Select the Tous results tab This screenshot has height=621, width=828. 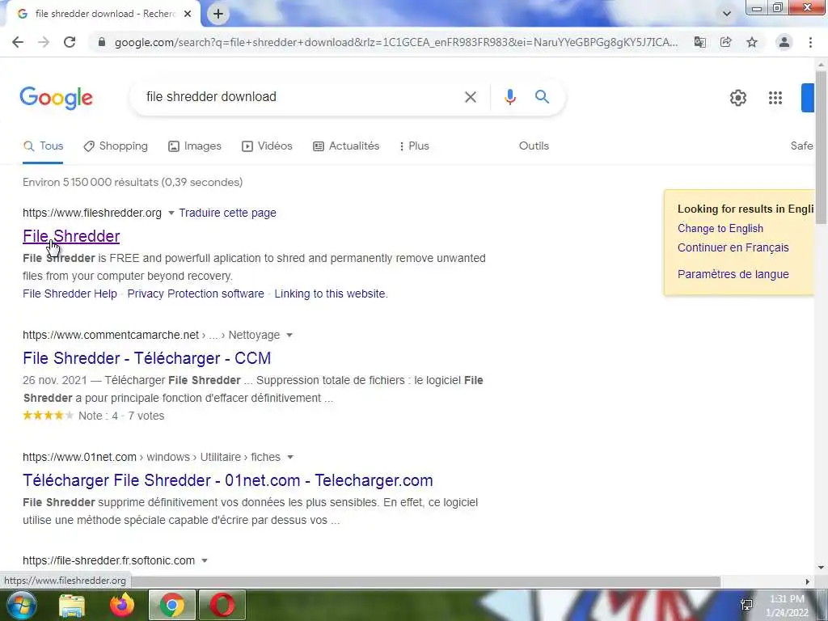44,146
